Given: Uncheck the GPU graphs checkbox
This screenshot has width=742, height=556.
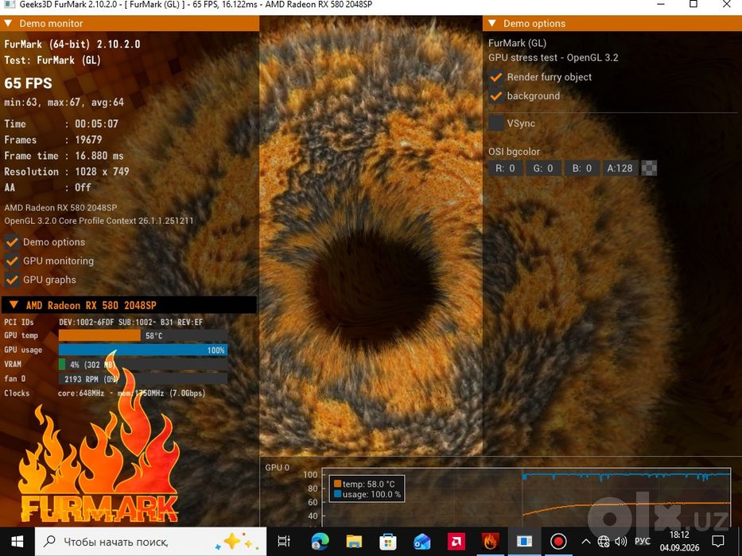Looking at the screenshot, I should click(x=12, y=280).
